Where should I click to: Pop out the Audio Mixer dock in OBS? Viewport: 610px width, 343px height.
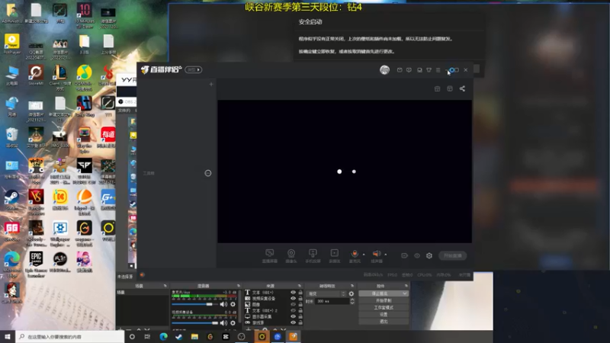pos(239,286)
